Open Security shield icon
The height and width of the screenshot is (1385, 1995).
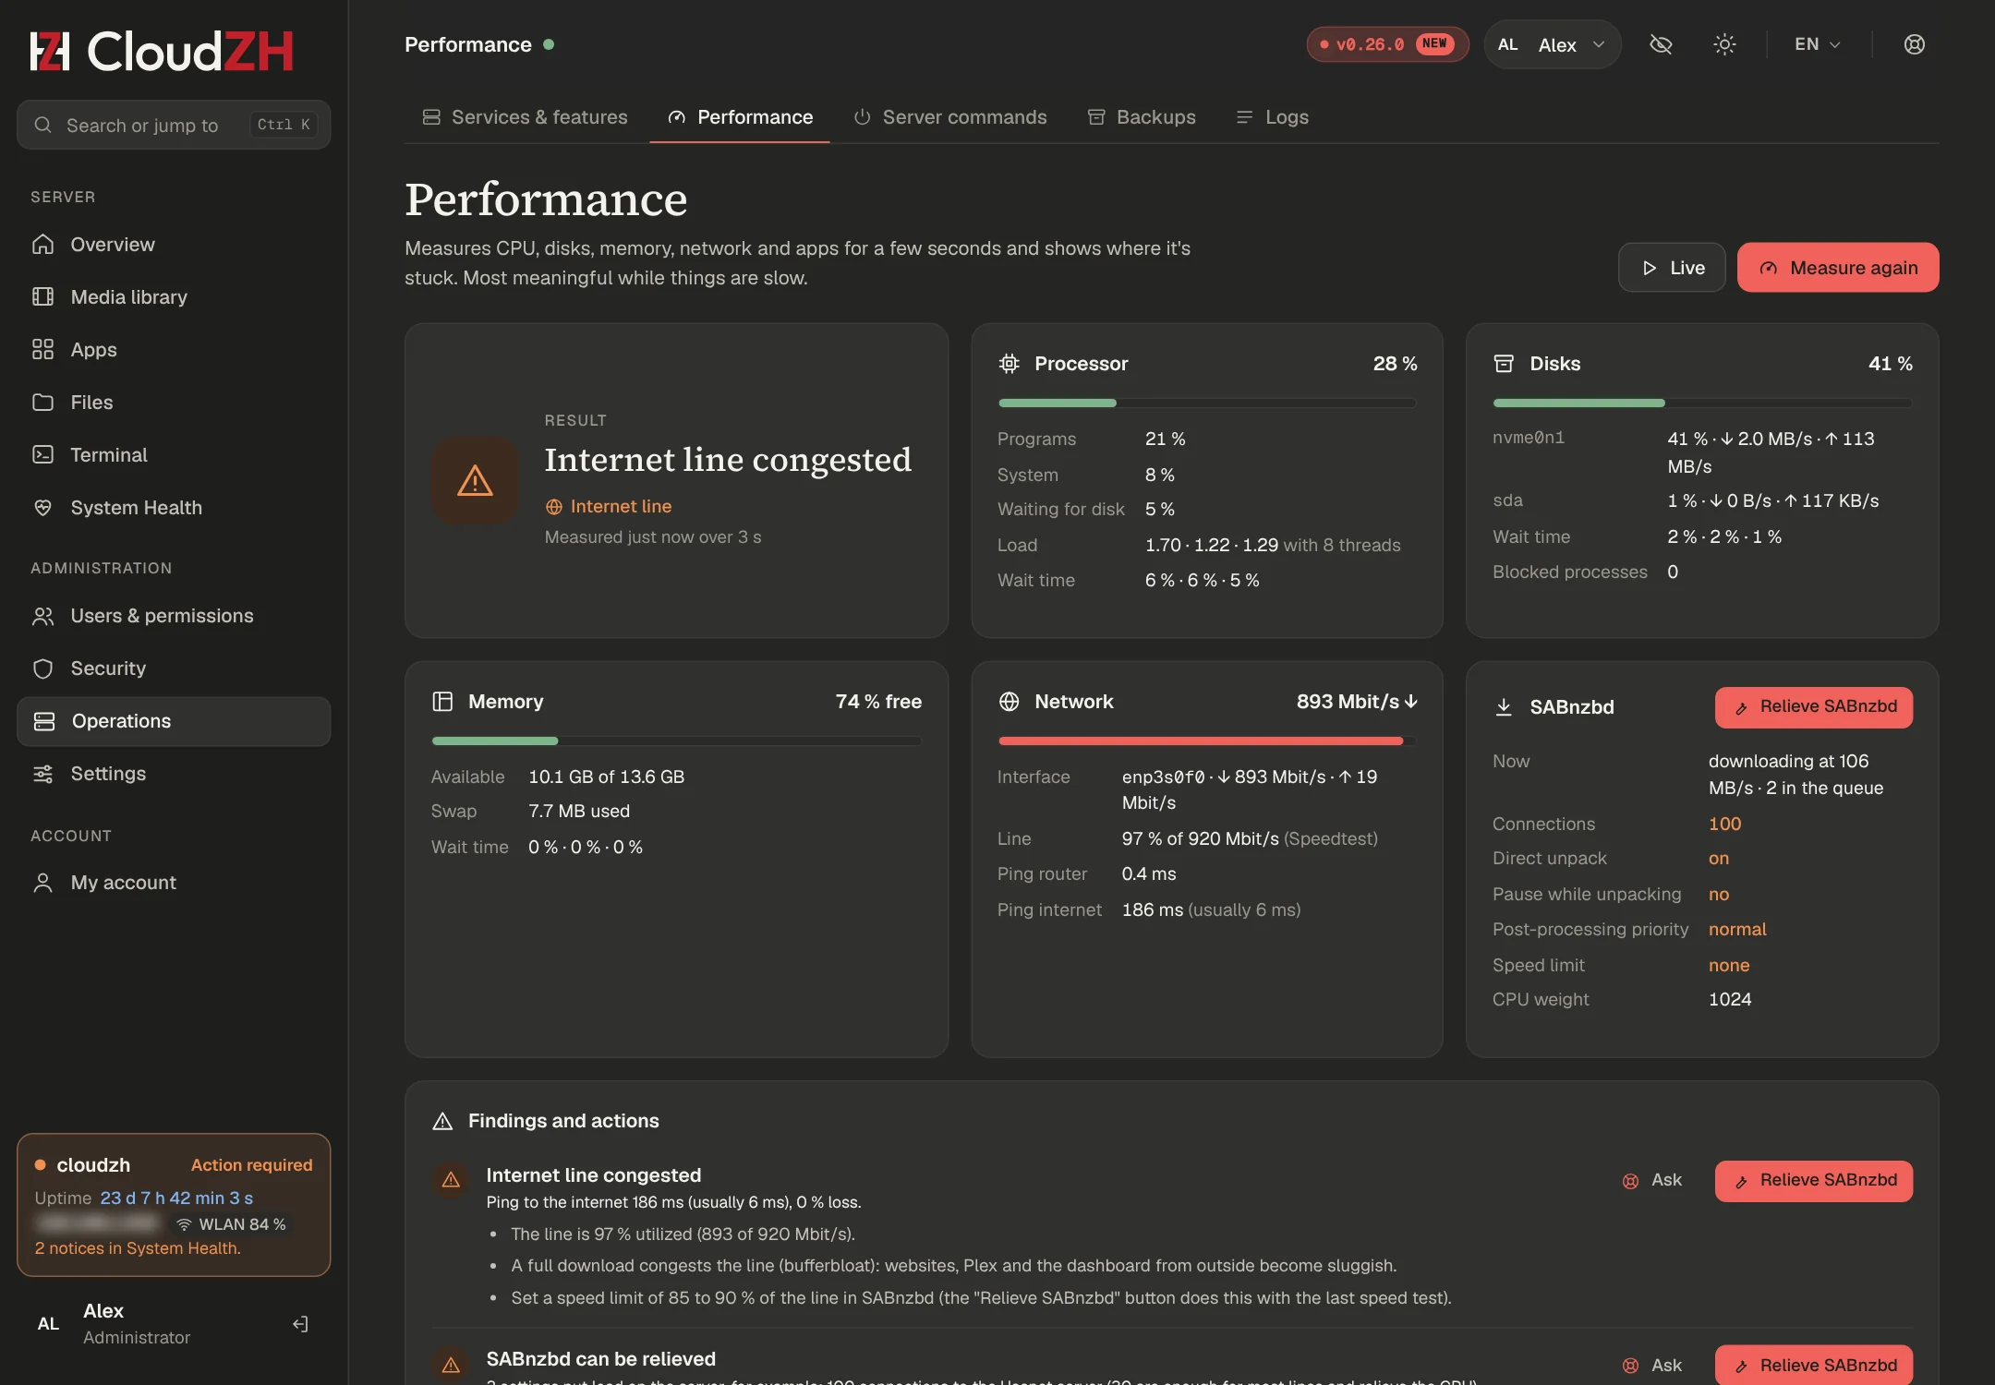(x=42, y=668)
